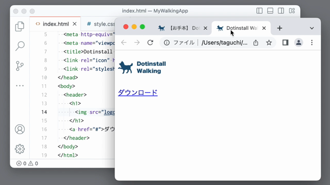Open the Search view in VS Code
The width and height of the screenshot is (330, 185).
pos(20,46)
